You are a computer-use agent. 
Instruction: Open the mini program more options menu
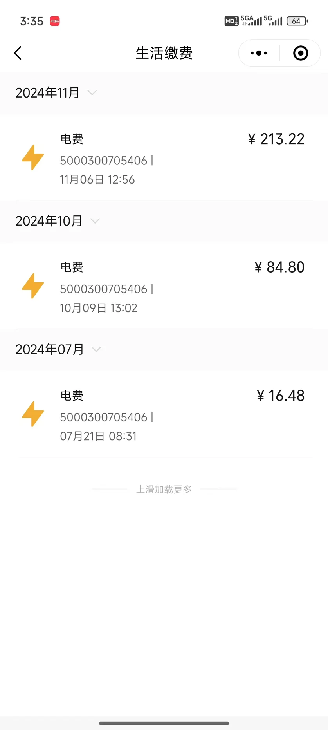coord(259,53)
